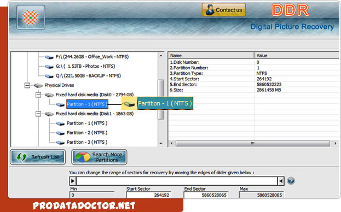Screen dimensions: 341x212
Task: Click the Value column header
Action: tap(297, 55)
